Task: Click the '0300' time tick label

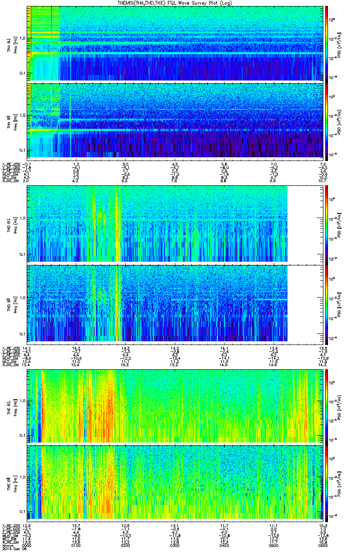Action: [175, 545]
